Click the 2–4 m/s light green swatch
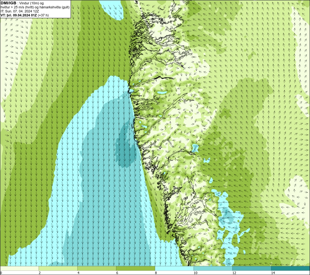310x275 pixels. click(x=58, y=268)
